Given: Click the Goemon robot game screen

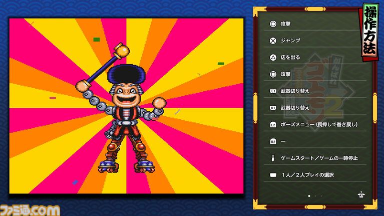Looking at the screenshot, I should point(126,106).
